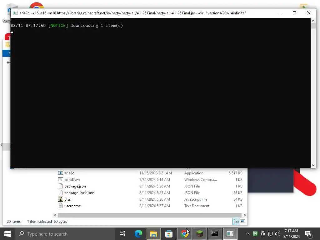Click the package-lock.json file icon
Viewport: 320px width, 240px height.
coord(60,192)
